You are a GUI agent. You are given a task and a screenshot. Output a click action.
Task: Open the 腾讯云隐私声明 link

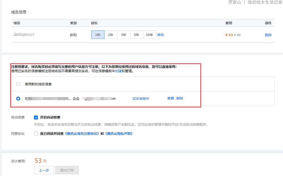(x=119, y=133)
